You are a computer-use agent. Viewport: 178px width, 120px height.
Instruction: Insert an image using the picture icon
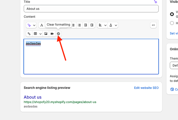[x=46, y=34]
